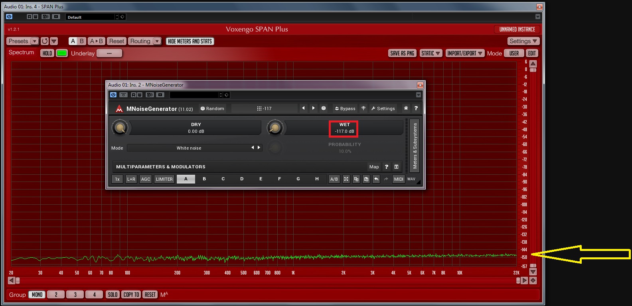Open the -117 preset selector in MNoiseGenerator
This screenshot has height=306, width=632.
[x=264, y=109]
